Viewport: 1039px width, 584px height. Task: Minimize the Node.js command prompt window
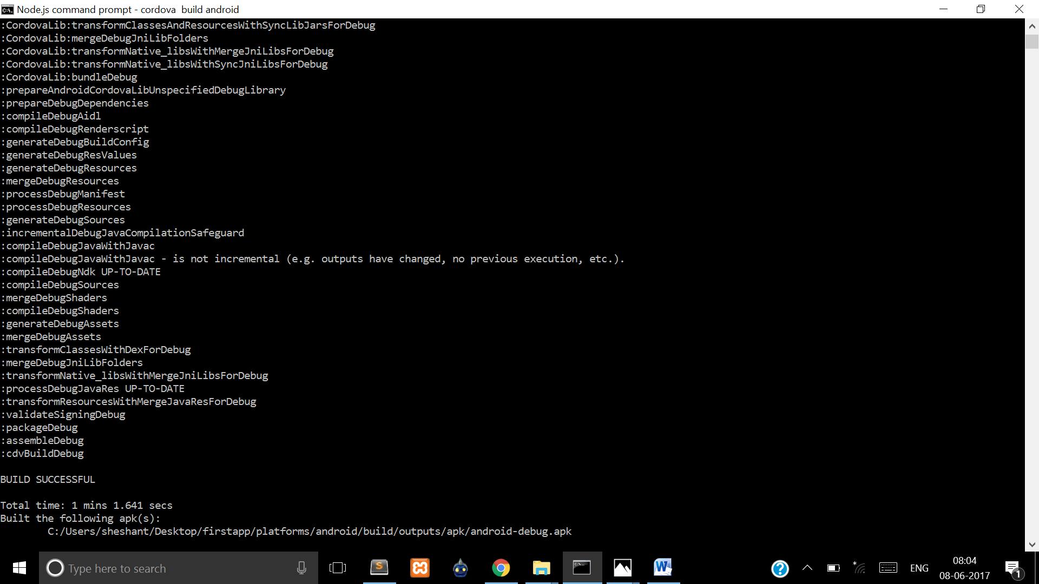[943, 9]
